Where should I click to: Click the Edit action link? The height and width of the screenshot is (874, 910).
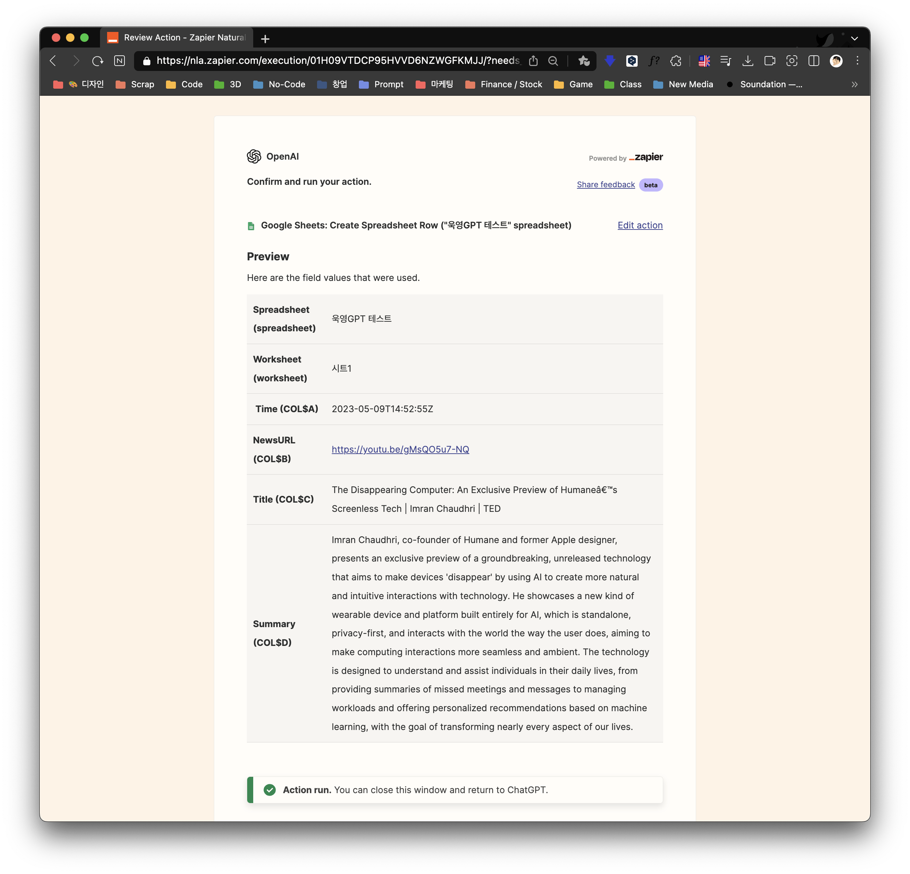pyautogui.click(x=640, y=225)
